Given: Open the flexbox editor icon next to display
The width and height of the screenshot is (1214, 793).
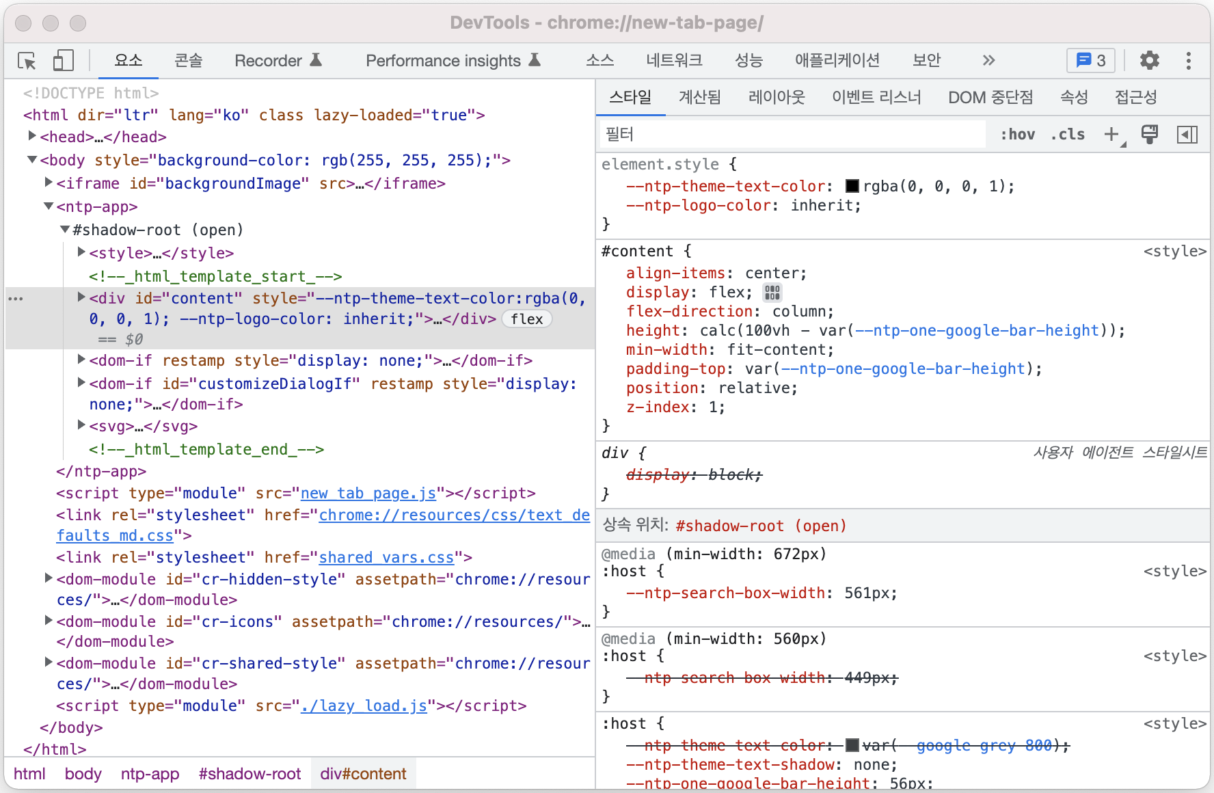Looking at the screenshot, I should coord(772,293).
